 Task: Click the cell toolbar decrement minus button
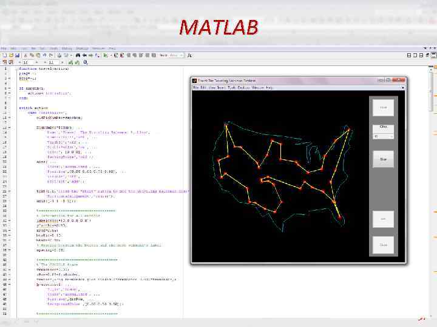[19, 62]
